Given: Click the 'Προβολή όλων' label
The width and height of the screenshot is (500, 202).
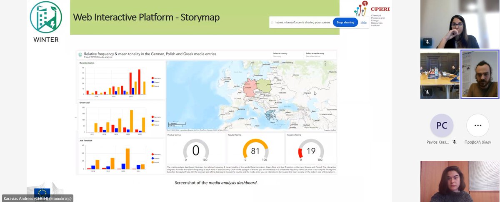Looking at the screenshot, I should click(477, 142).
